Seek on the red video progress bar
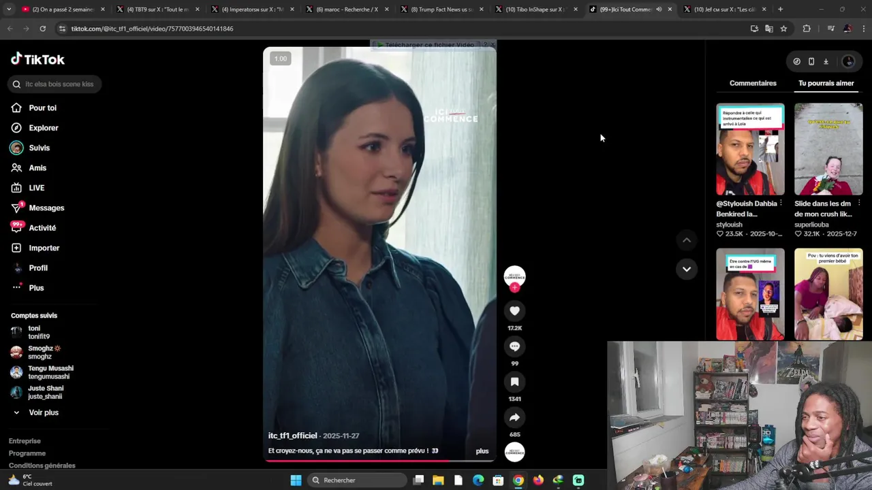This screenshot has height=490, width=872. pyautogui.click(x=379, y=461)
